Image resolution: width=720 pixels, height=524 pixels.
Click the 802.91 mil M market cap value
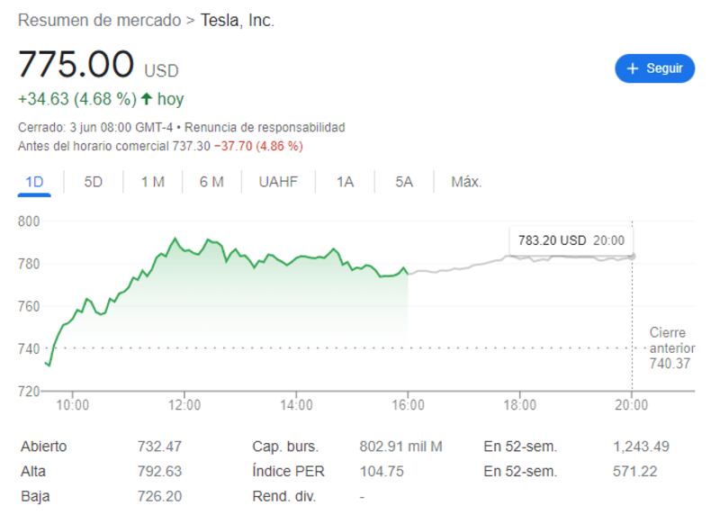pyautogui.click(x=399, y=447)
